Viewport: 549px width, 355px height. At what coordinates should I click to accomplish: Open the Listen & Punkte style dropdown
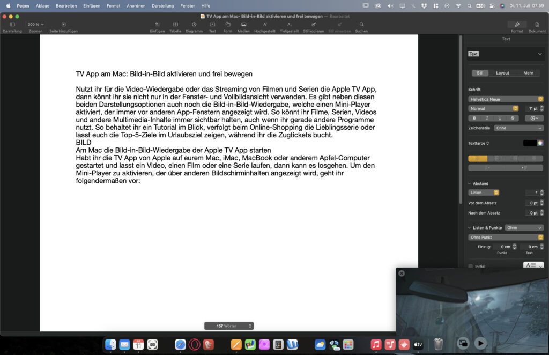[524, 227]
